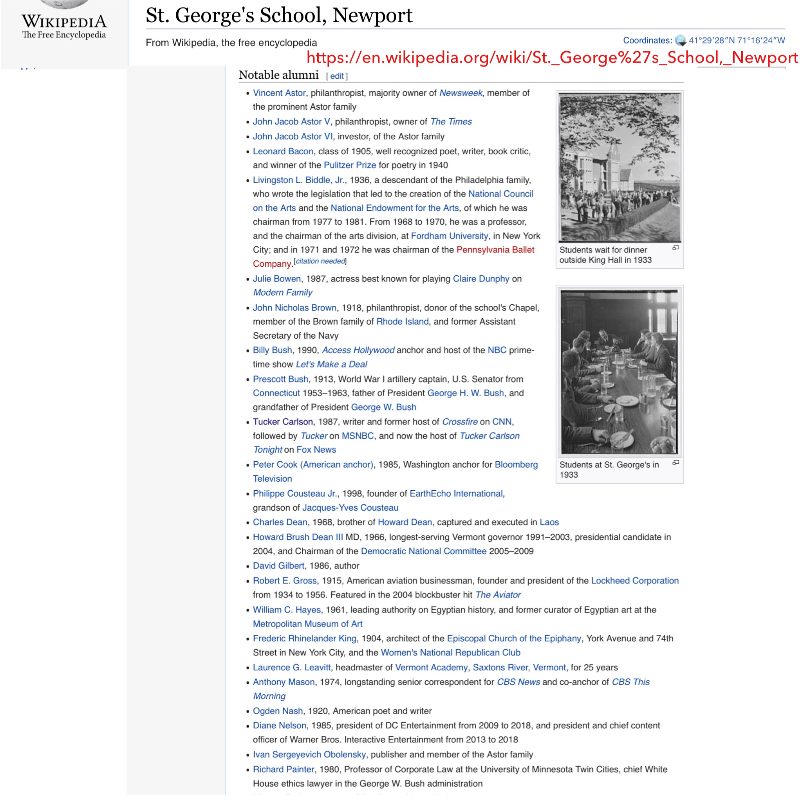Image resolution: width=802 pixels, height=802 pixels.
Task: Follow the Pulitzer Prize link
Action: click(x=350, y=165)
